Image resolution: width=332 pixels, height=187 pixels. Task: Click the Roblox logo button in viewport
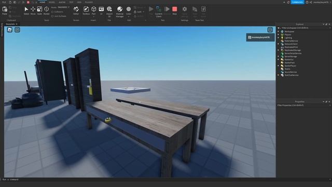click(10, 30)
